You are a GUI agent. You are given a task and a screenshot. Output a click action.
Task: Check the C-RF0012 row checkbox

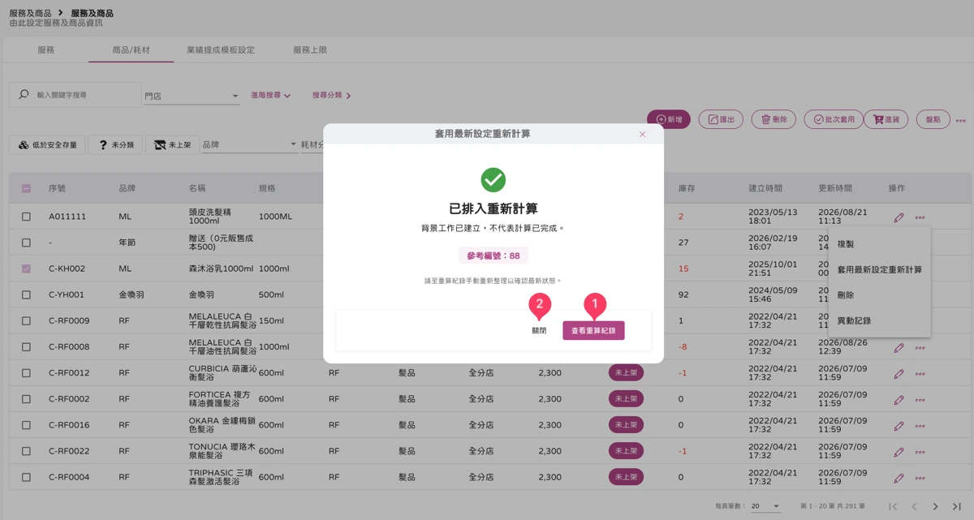coord(26,373)
